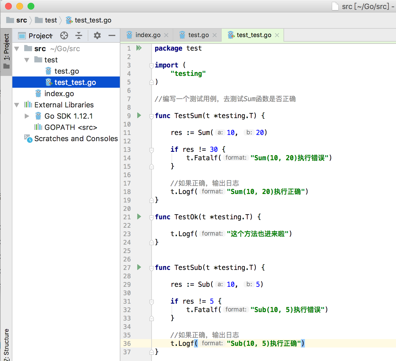Image resolution: width=396 pixels, height=361 pixels.
Task: Click the gopher icon of test.go in tree
Action: pyautogui.click(x=48, y=71)
